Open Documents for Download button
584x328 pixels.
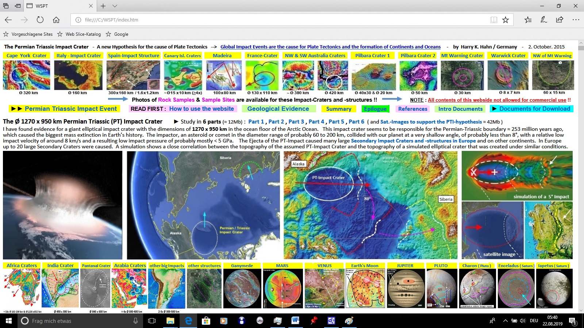point(531,109)
